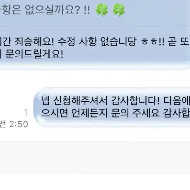Click the first four-leaf clover emoji
190x190 pixels.
point(102,9)
